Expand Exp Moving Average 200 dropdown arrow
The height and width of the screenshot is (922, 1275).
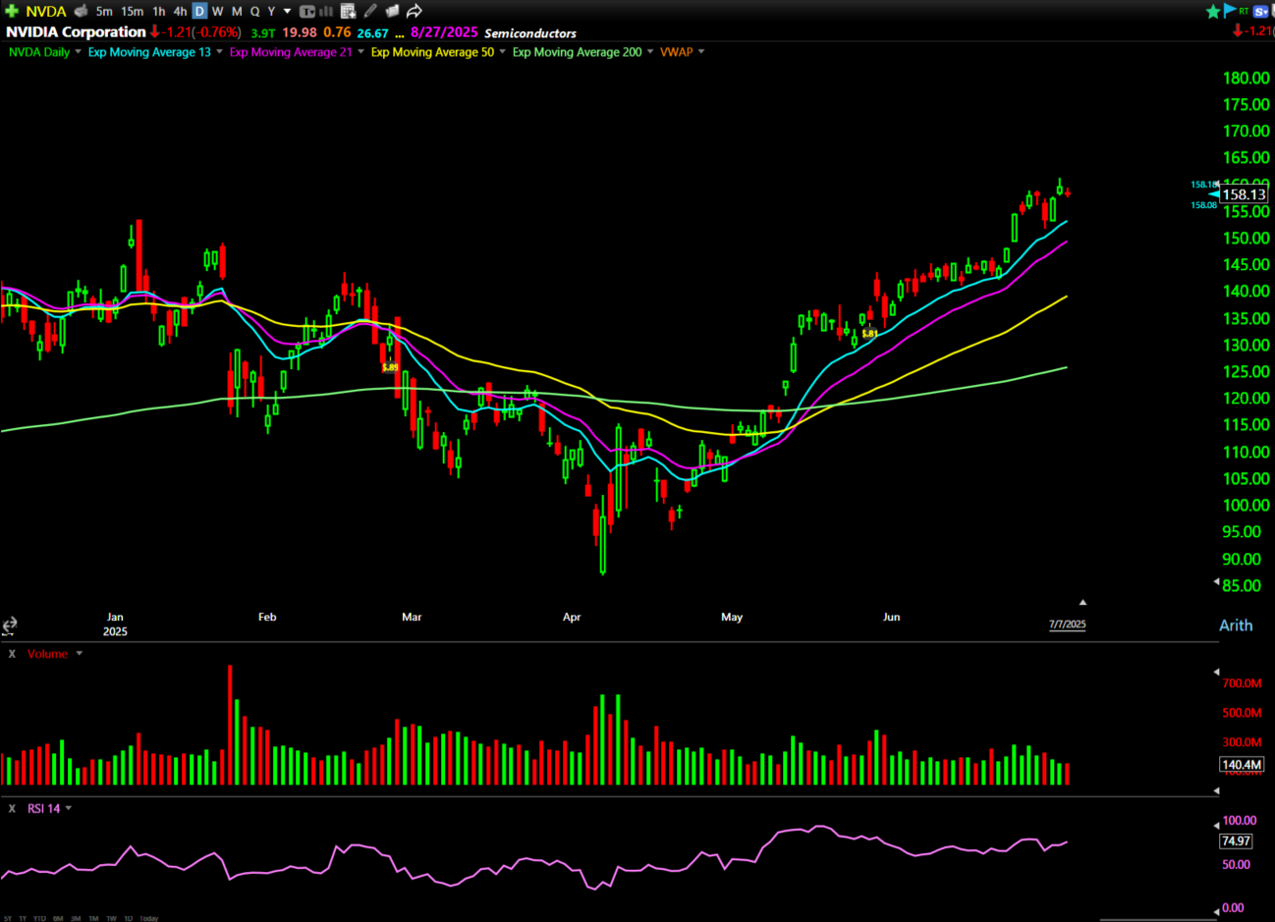tap(650, 52)
